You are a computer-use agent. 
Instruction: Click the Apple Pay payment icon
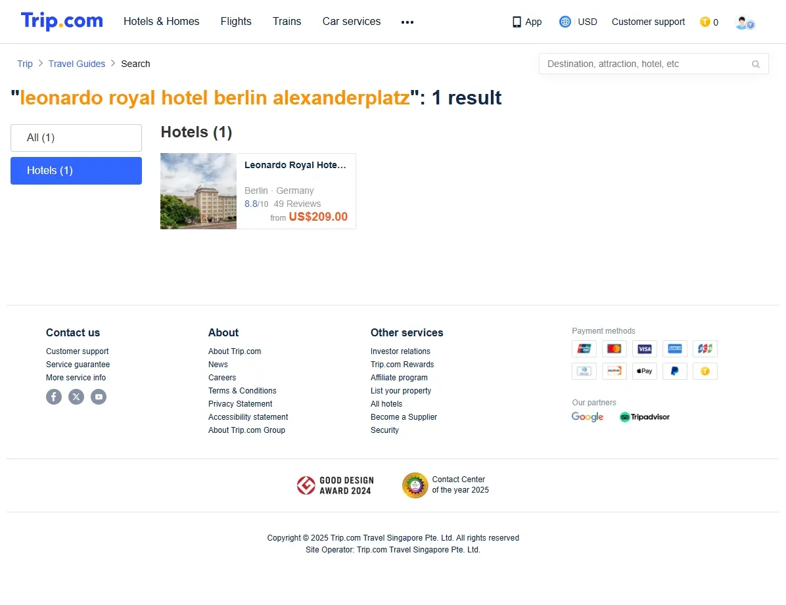[645, 371]
